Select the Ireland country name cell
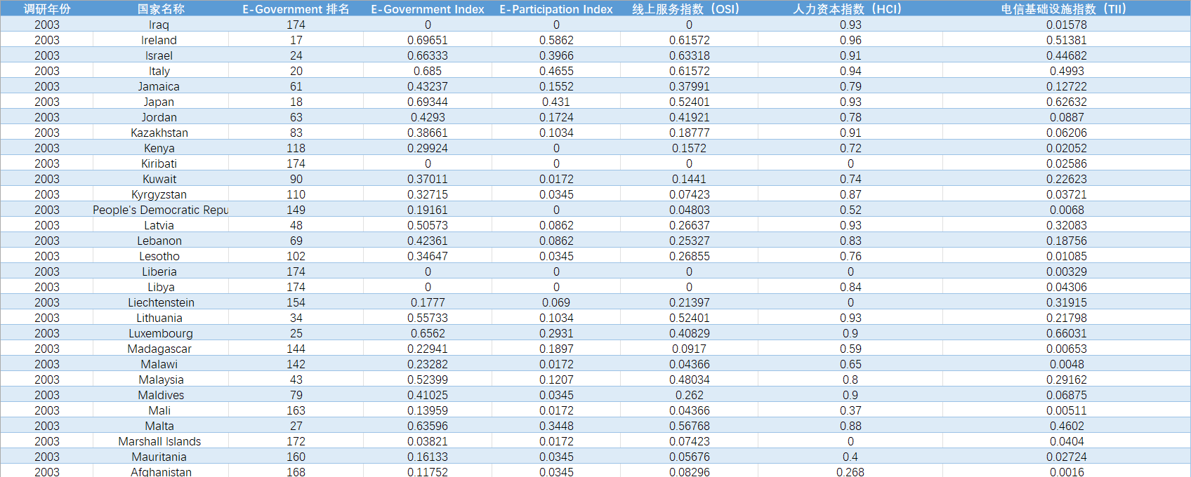Viewport: 1191px width, 477px height. [159, 40]
